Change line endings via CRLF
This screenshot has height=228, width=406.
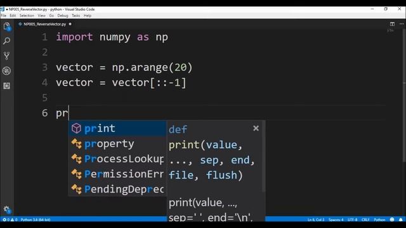pyautogui.click(x=365, y=220)
